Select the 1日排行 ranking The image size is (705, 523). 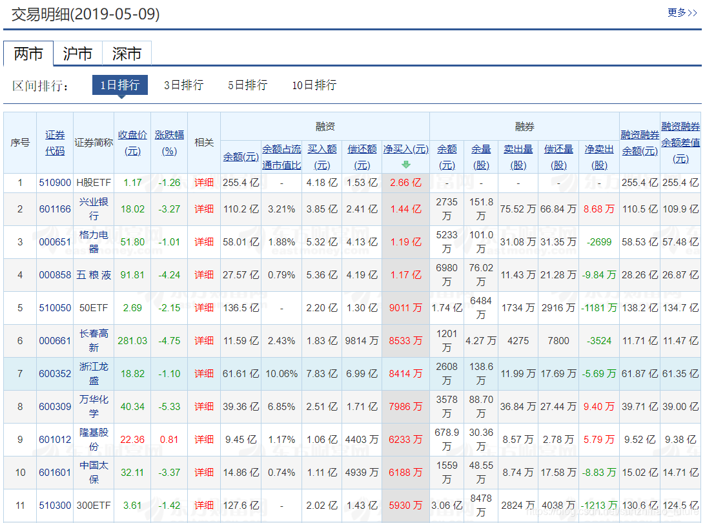point(120,85)
